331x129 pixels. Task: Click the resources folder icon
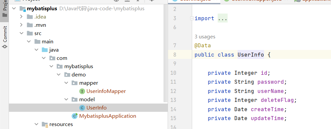click(45, 124)
